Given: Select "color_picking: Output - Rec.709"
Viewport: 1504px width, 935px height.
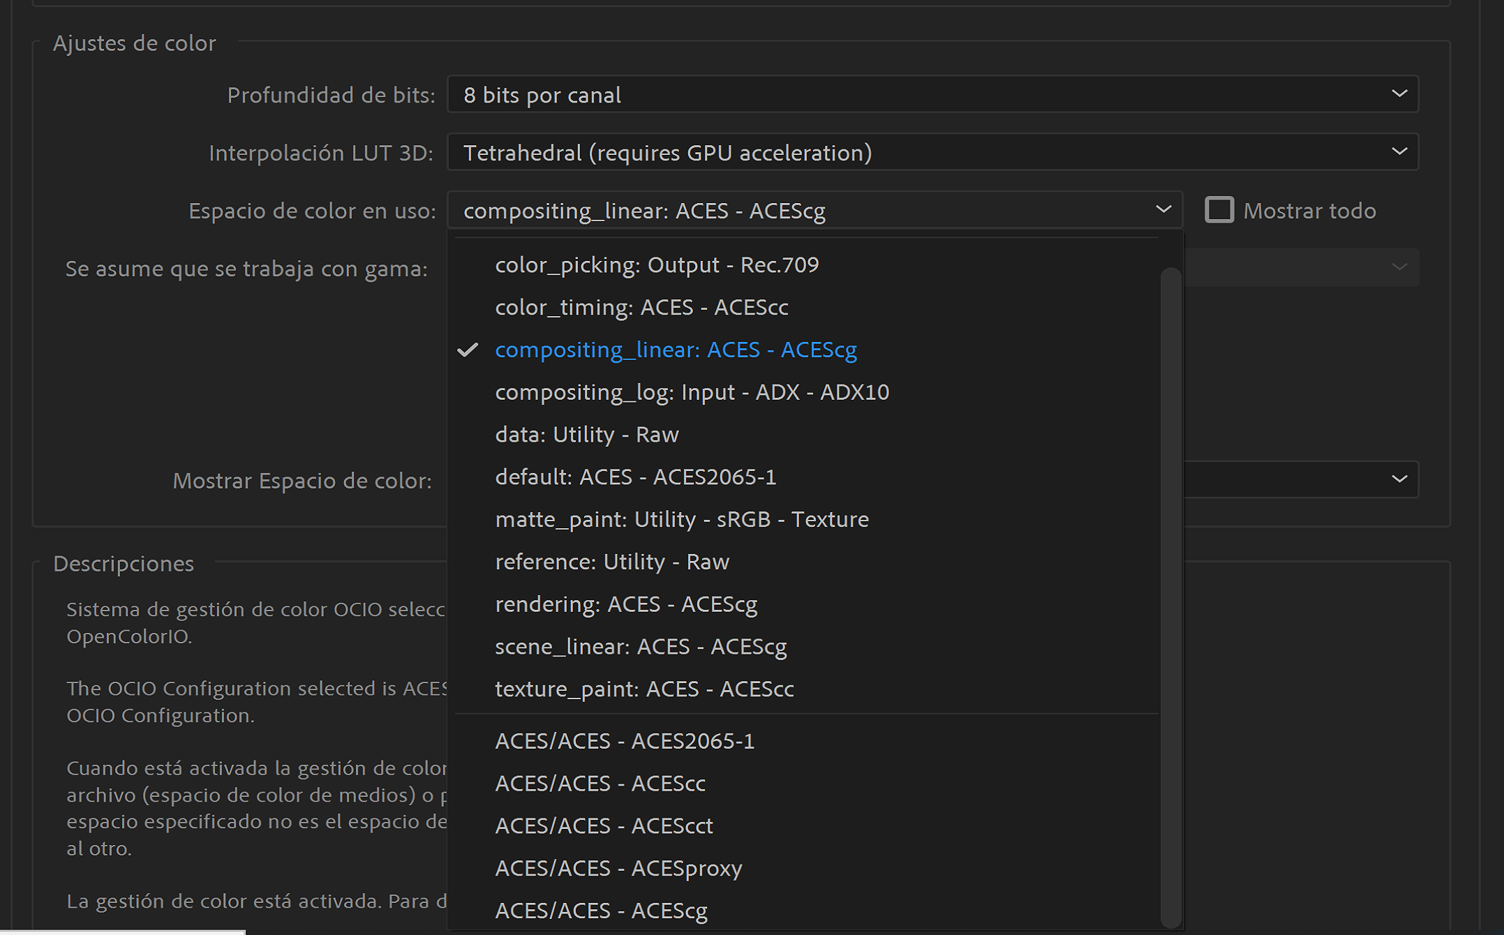Looking at the screenshot, I should pos(657,264).
